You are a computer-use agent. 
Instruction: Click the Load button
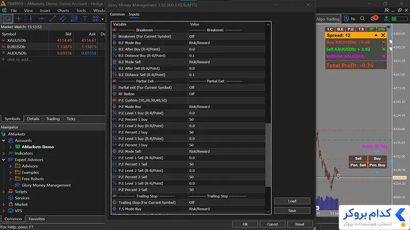(292, 201)
